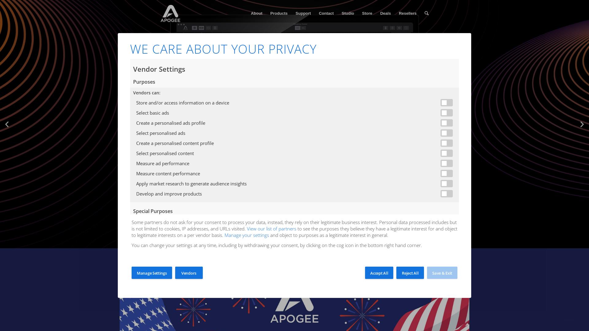This screenshot has height=331, width=589.
Task: Click the right navigation arrow
Action: click(x=582, y=124)
